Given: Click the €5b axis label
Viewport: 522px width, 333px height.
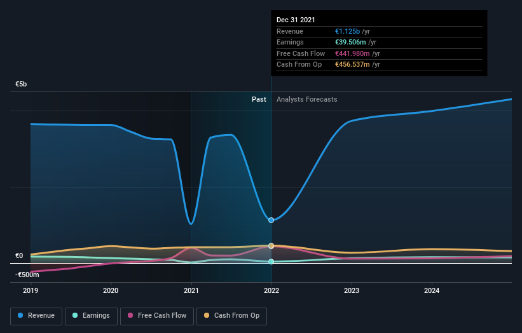Looking at the screenshot, I should 21,84.
